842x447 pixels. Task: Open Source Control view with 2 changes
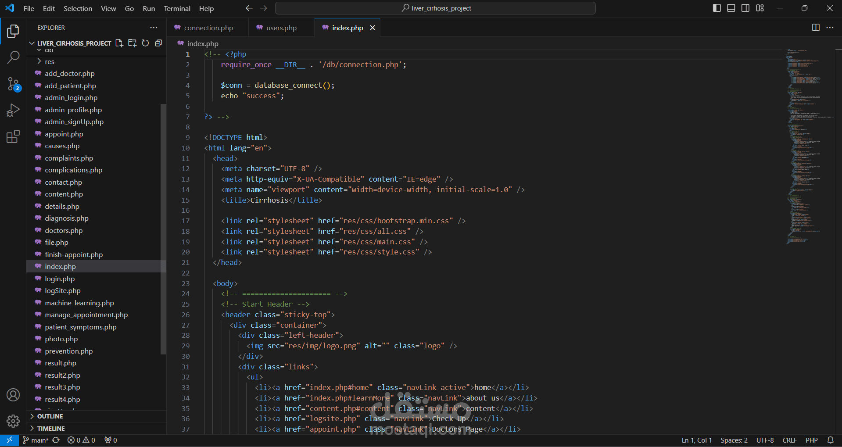point(13,84)
